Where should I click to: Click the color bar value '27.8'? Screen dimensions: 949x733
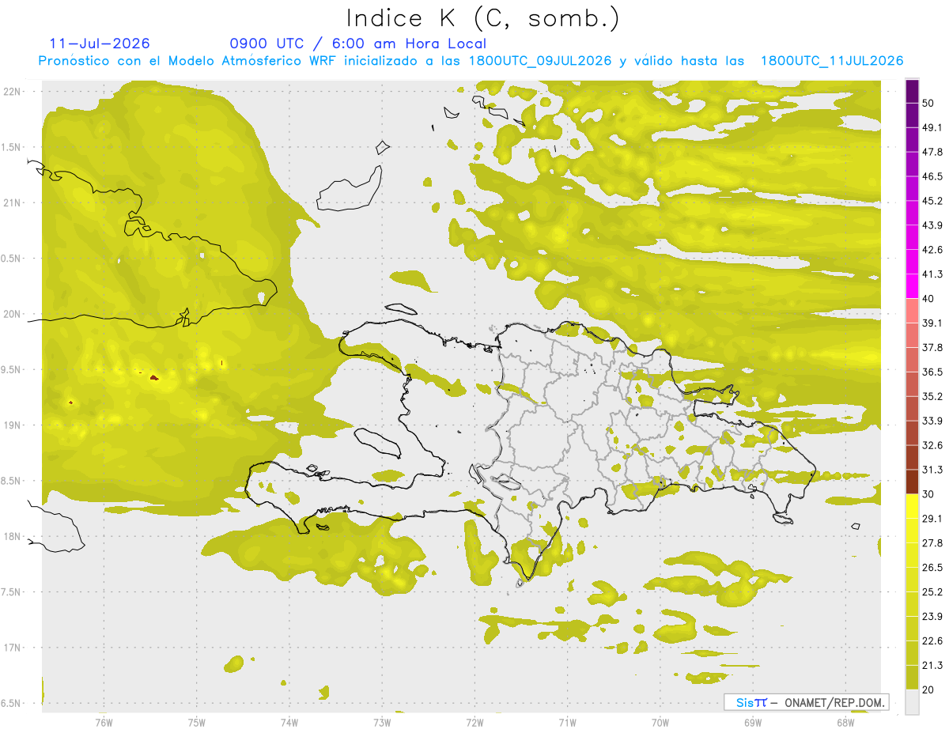coord(932,543)
